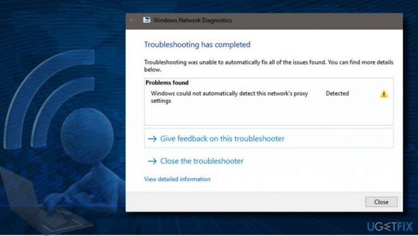This screenshot has width=418, height=236.
Task: Click the unable to automatically fix description
Action: (269, 66)
